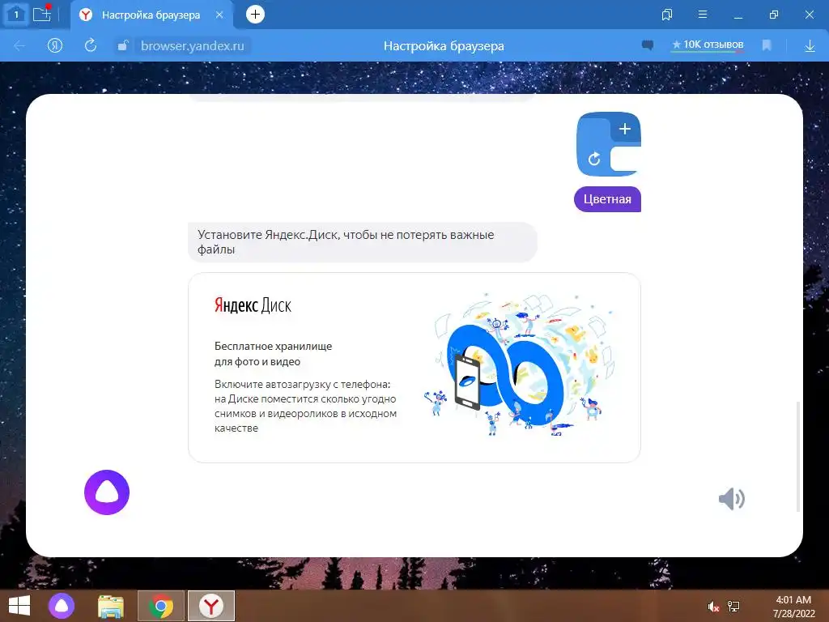Close the Настройка браузера tab

[219, 15]
